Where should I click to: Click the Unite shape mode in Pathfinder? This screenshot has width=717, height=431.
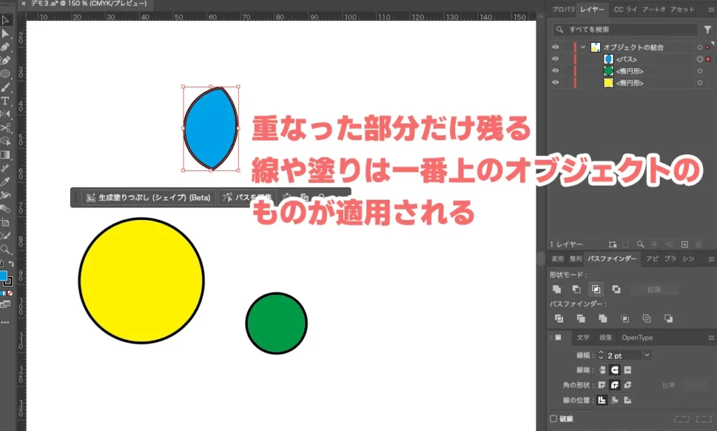[x=557, y=289]
